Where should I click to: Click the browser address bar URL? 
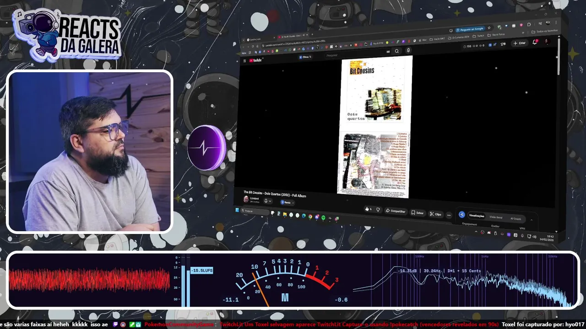(x=295, y=42)
